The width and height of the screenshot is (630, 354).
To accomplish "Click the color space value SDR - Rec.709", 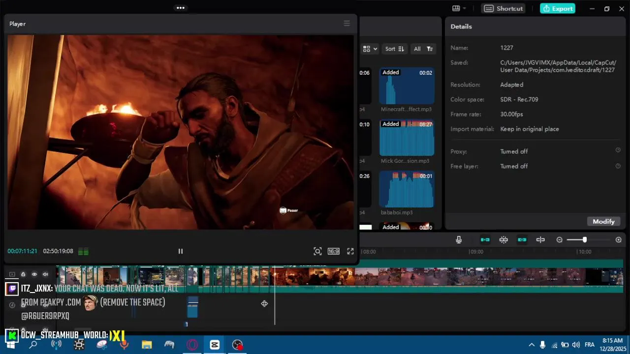I will 519,99.
